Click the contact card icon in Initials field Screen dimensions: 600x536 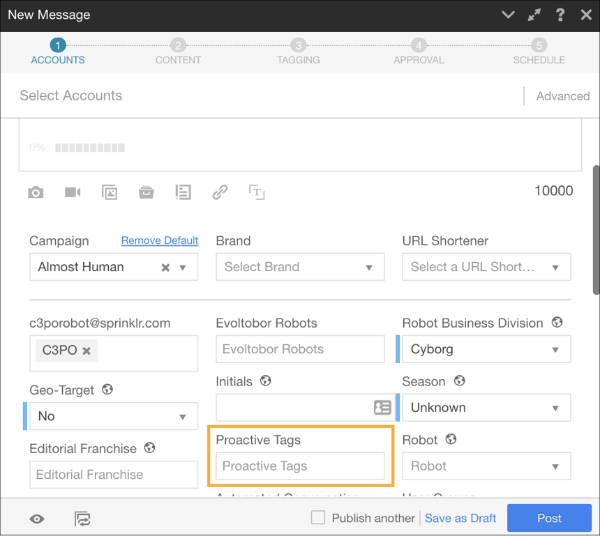click(x=382, y=408)
